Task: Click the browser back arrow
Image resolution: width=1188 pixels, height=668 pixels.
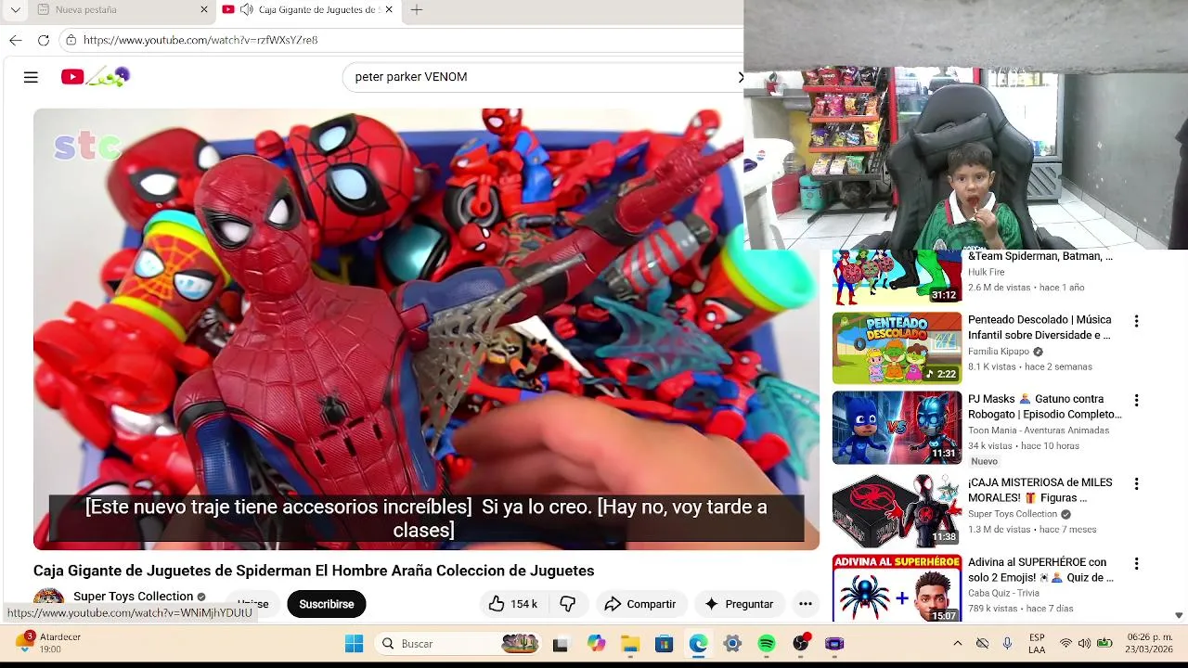Action: tap(16, 40)
